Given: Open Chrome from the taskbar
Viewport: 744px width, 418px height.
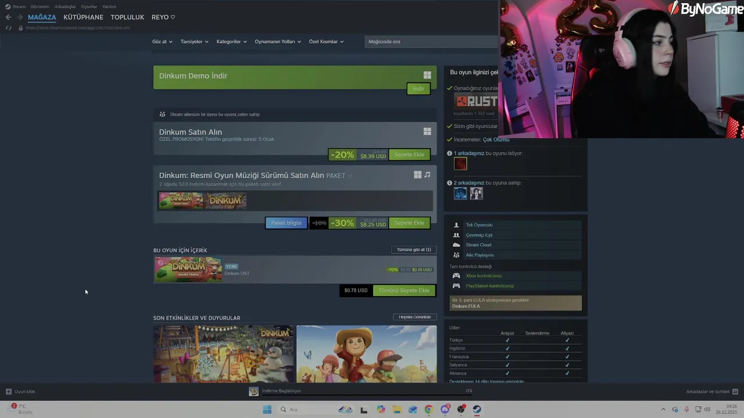Looking at the screenshot, I should (428, 409).
